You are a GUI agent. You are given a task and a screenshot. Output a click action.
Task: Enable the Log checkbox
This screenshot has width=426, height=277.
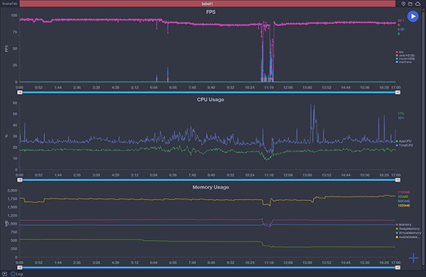(x=13, y=273)
